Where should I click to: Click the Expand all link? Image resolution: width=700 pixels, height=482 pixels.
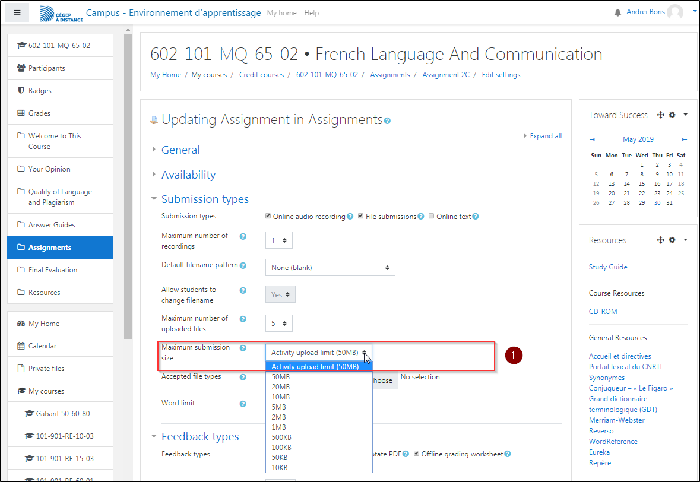pyautogui.click(x=545, y=136)
